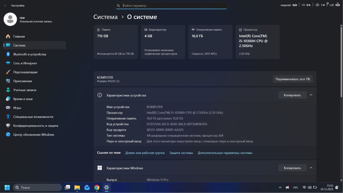Open Защита системы link

point(181,153)
